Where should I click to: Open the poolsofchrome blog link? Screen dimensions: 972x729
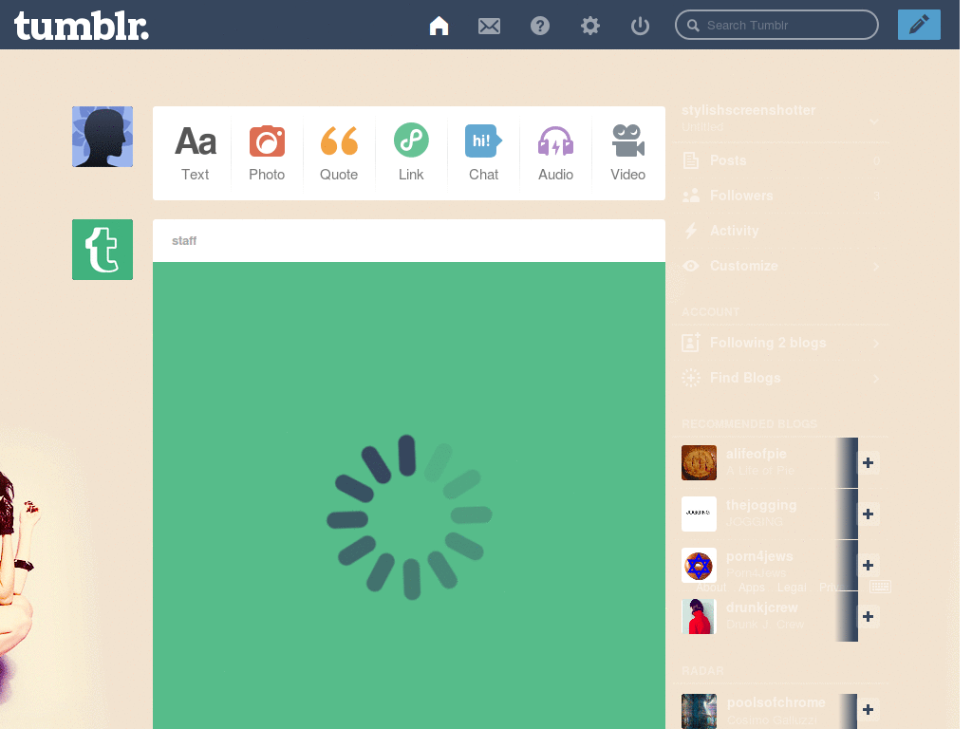pos(776,702)
